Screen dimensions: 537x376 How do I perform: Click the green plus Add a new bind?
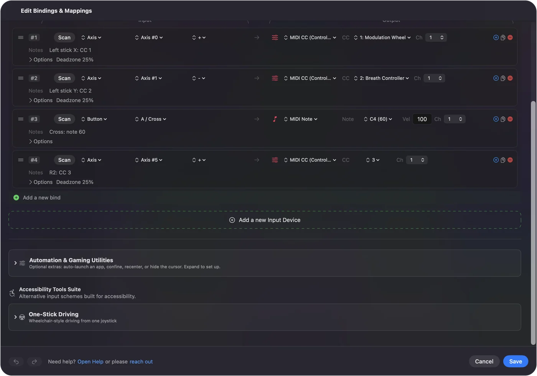(16, 198)
